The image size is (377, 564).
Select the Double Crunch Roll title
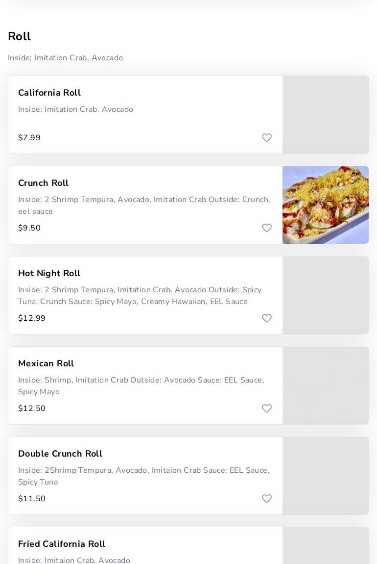coord(60,454)
